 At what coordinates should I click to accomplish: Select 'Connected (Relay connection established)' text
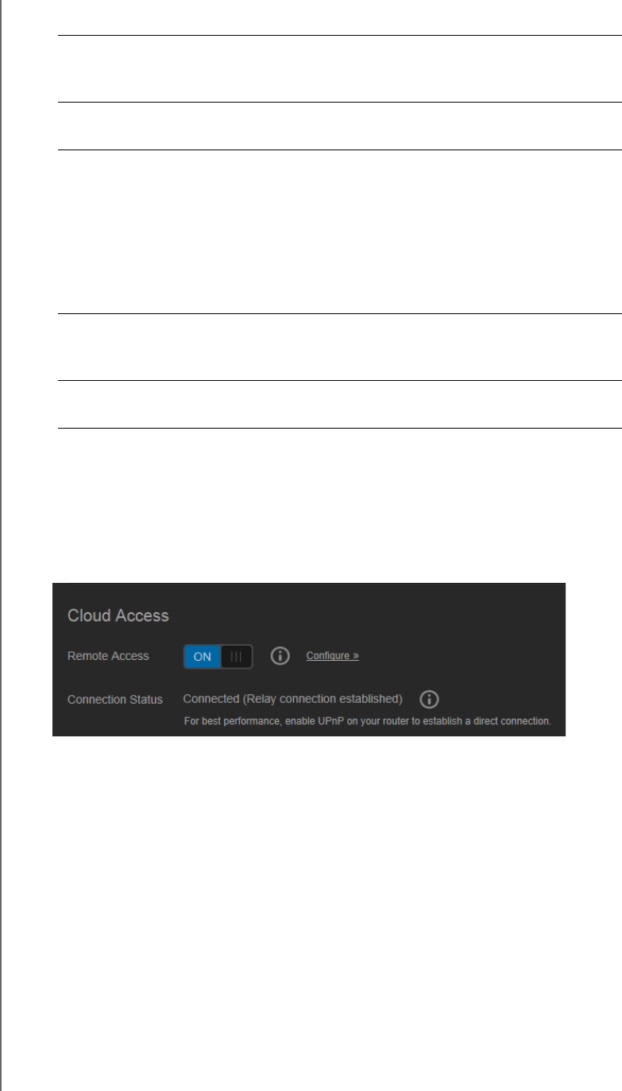click(292, 699)
